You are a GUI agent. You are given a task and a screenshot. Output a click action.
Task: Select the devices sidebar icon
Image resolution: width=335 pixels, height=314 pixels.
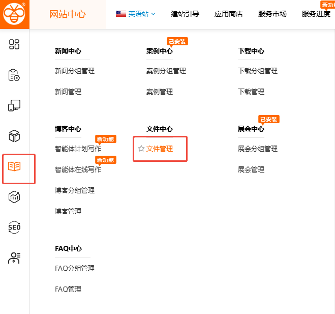coord(14,106)
